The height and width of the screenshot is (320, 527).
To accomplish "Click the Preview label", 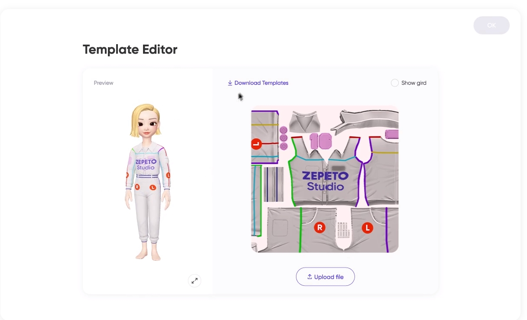I will (x=104, y=83).
